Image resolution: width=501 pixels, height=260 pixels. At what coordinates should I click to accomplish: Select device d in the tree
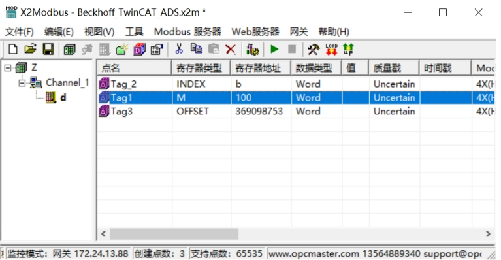pyautogui.click(x=63, y=97)
